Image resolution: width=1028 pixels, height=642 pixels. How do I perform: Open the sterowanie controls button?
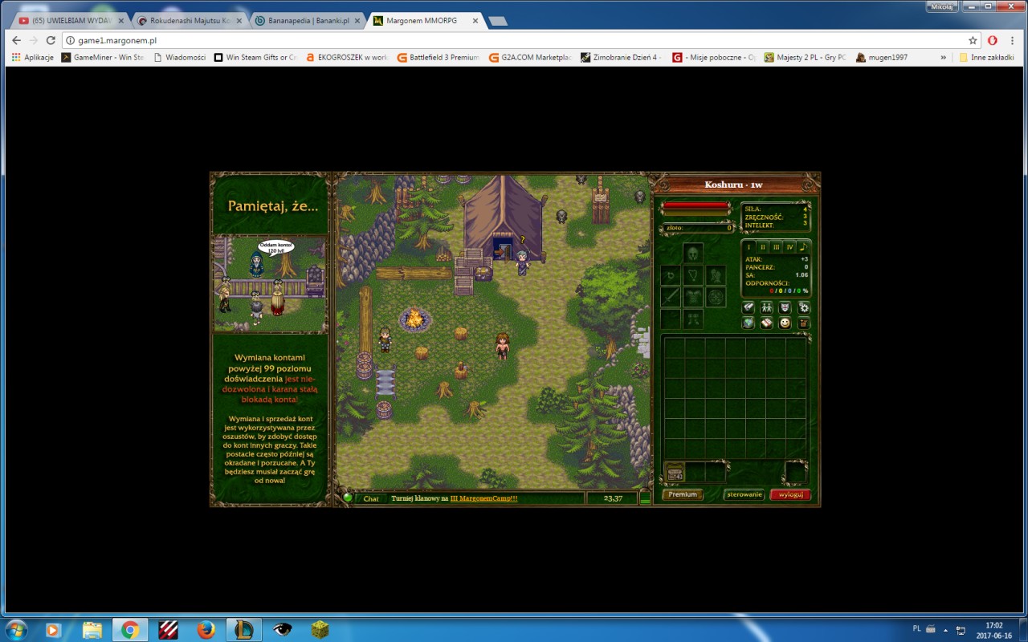click(x=744, y=494)
